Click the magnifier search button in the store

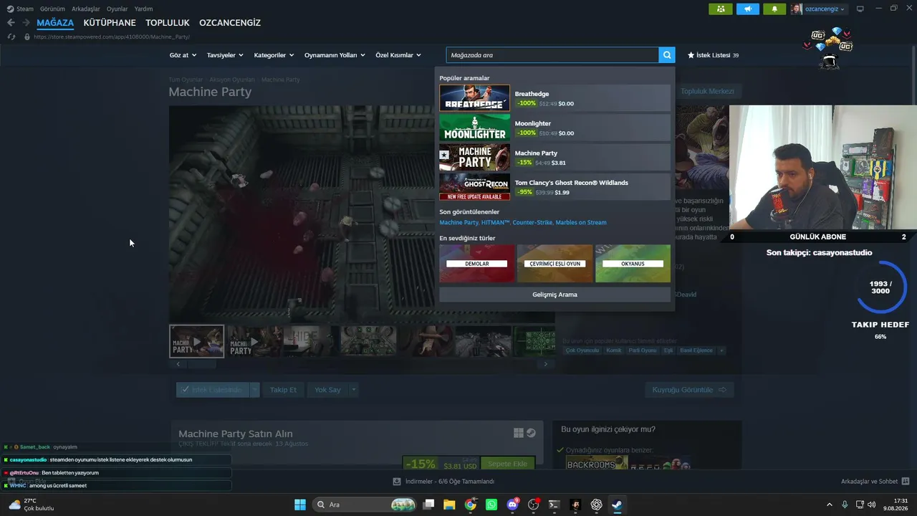pos(667,55)
